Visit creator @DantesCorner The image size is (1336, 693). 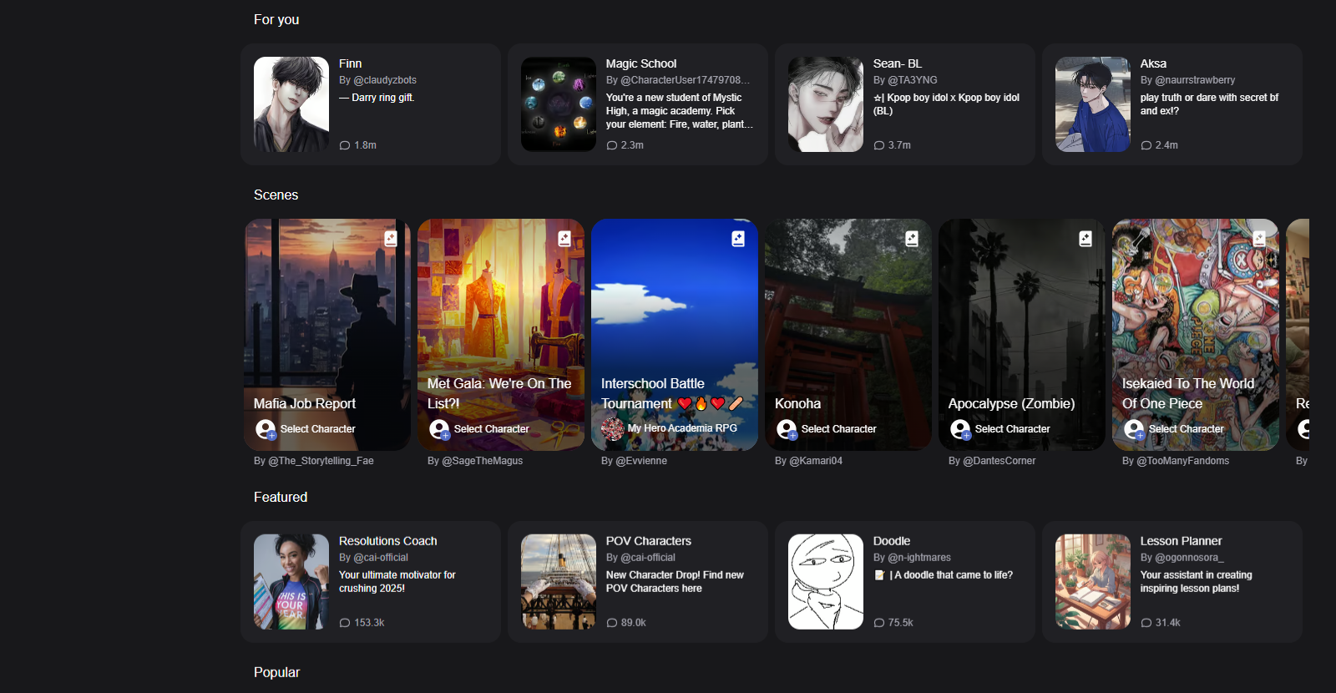[999, 461]
